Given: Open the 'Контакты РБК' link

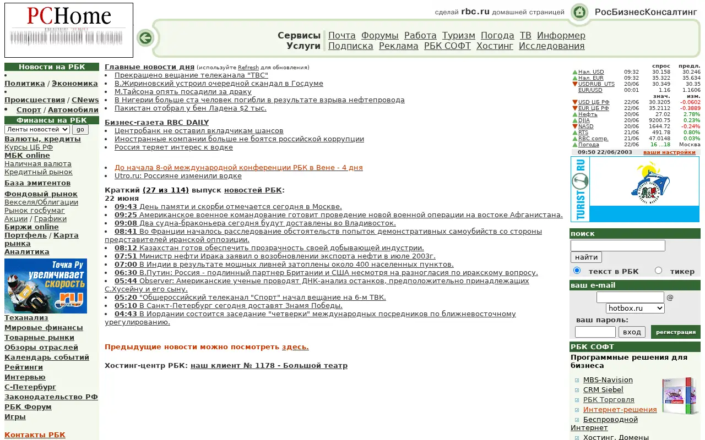Looking at the screenshot, I should (35, 435).
